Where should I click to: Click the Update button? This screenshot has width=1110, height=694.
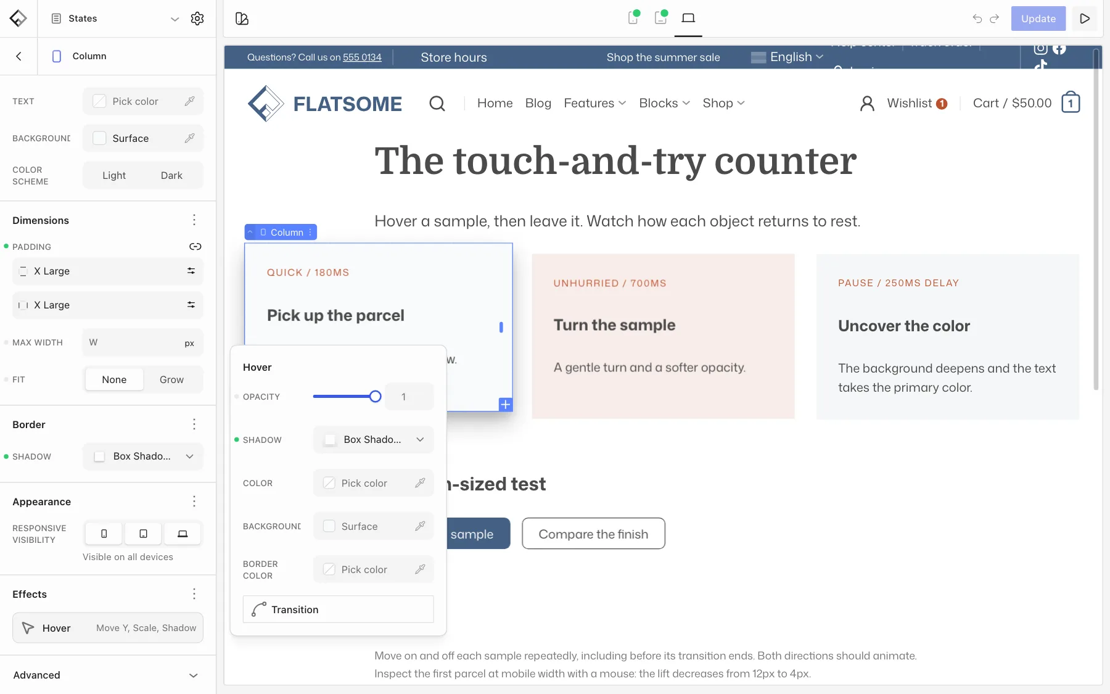[1038, 19]
